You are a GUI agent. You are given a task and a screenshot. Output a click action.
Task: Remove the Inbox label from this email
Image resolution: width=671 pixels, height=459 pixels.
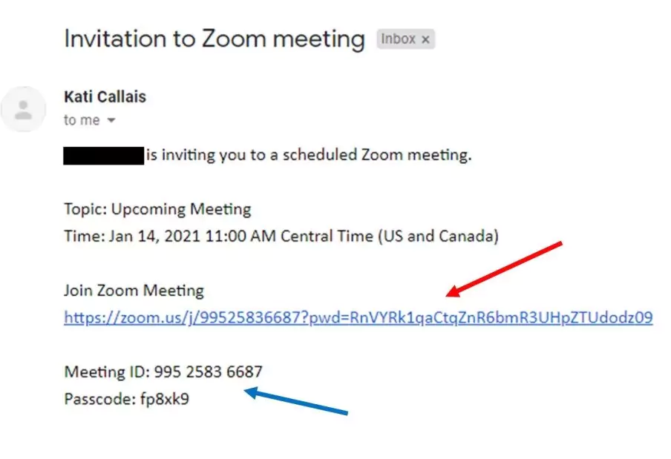coord(425,39)
